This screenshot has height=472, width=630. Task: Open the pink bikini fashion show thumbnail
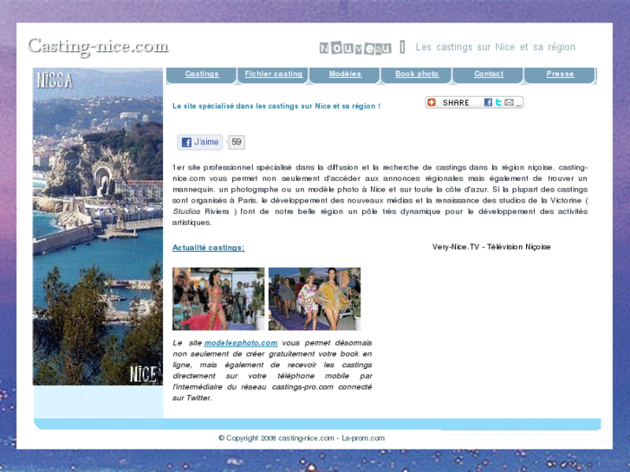coord(218,299)
